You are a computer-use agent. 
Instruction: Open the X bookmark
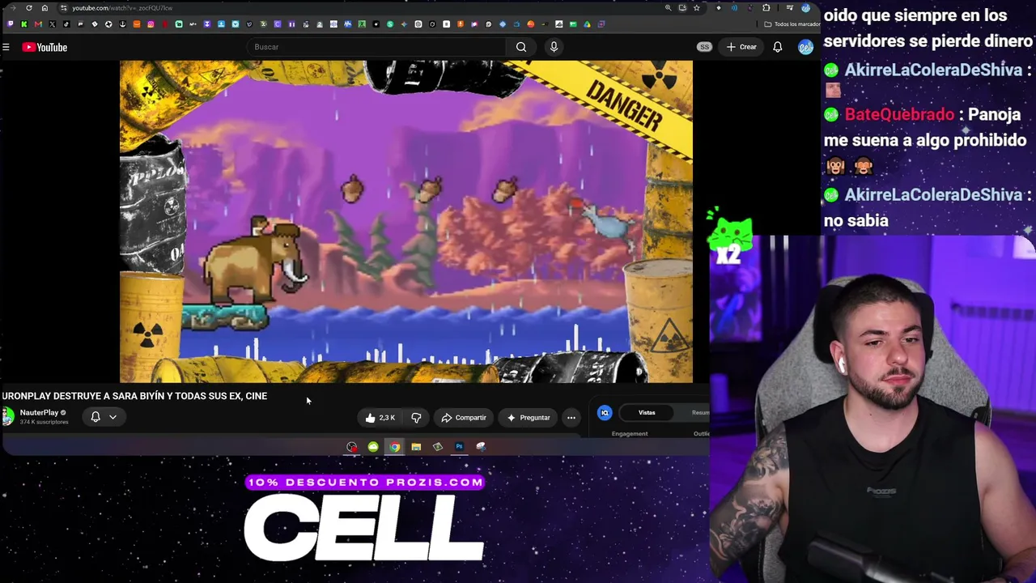click(x=53, y=24)
